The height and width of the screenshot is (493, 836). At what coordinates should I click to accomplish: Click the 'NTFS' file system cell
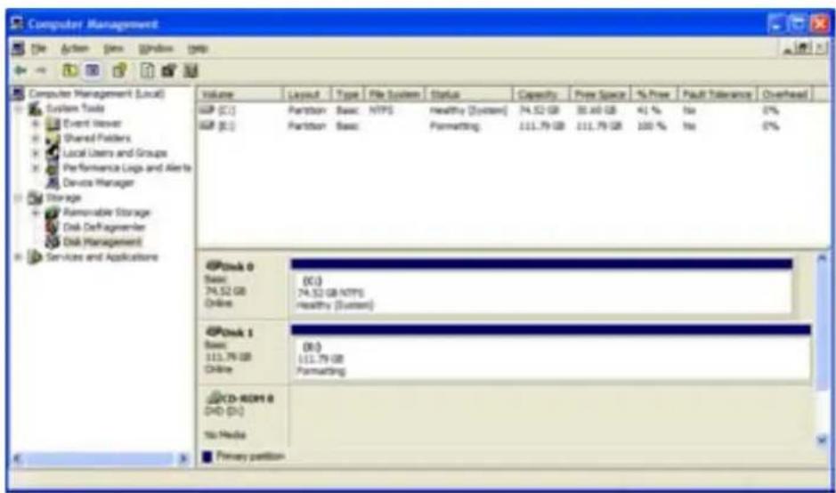(x=381, y=110)
